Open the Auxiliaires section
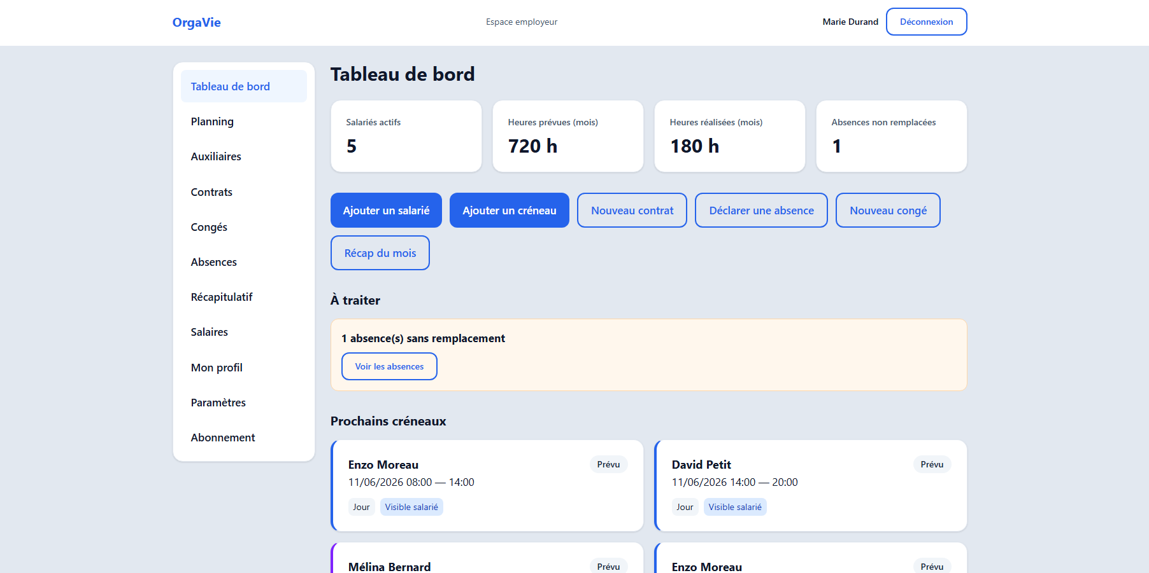Screen dimensions: 1149x573 pyautogui.click(x=243, y=156)
